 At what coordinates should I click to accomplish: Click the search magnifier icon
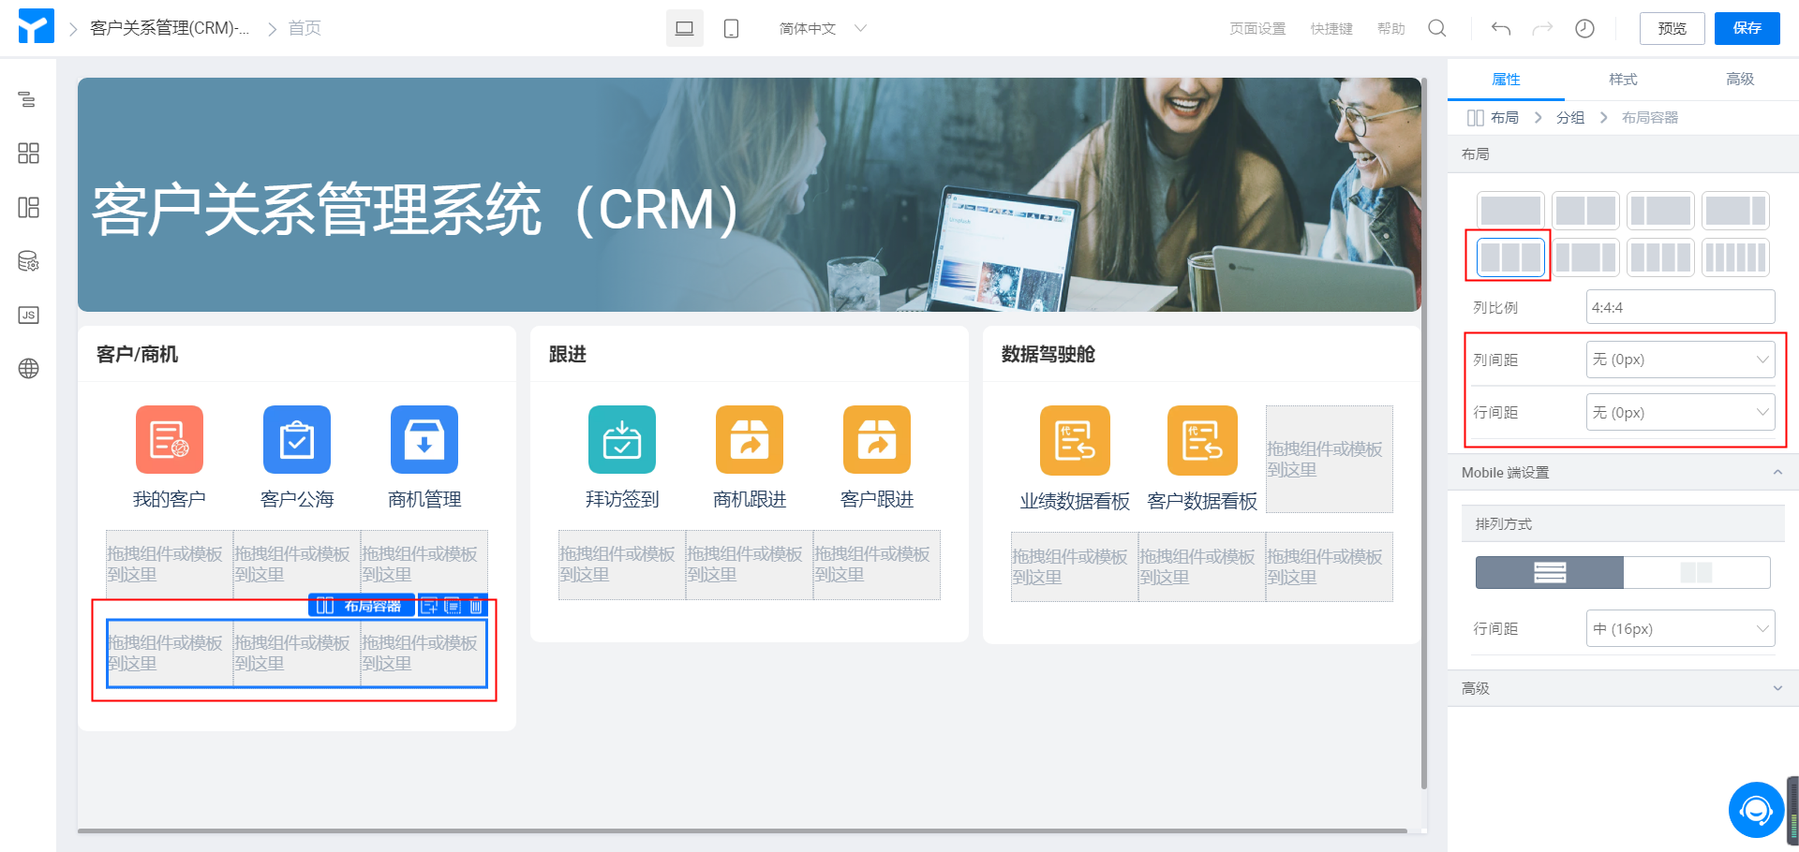point(1436,28)
